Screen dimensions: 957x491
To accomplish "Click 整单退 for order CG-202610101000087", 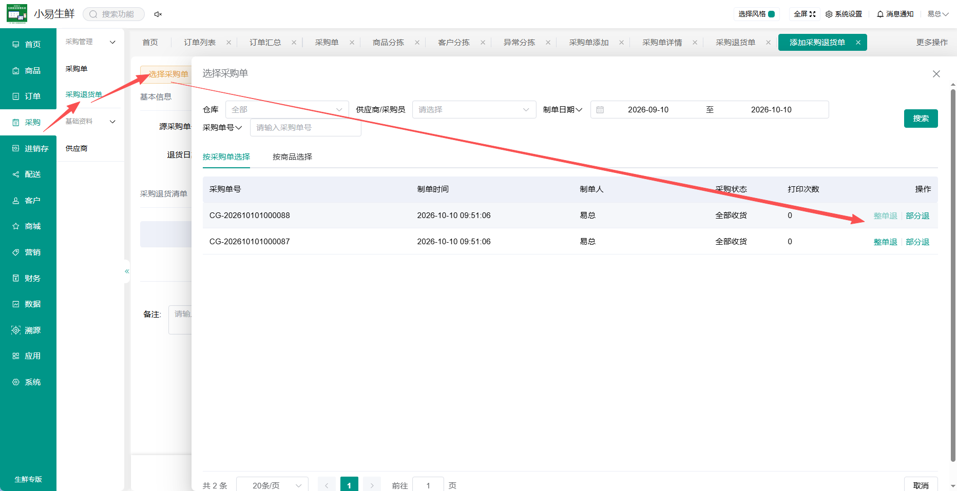I will coord(885,242).
